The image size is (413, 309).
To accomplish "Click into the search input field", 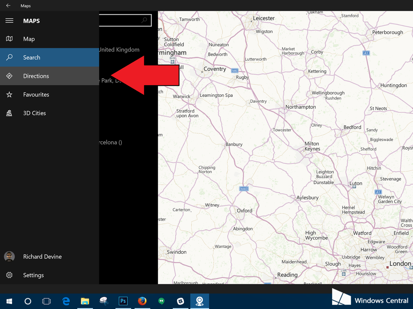I will click(125, 20).
